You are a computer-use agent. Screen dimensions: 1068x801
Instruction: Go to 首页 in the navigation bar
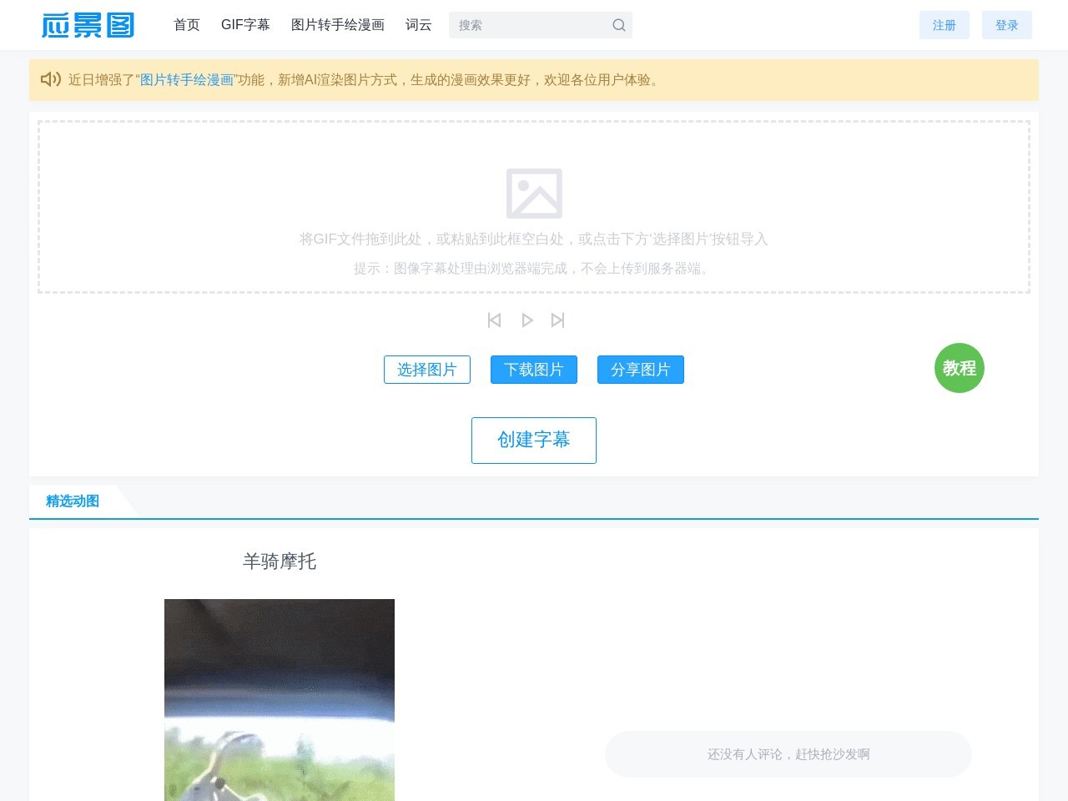point(187,25)
